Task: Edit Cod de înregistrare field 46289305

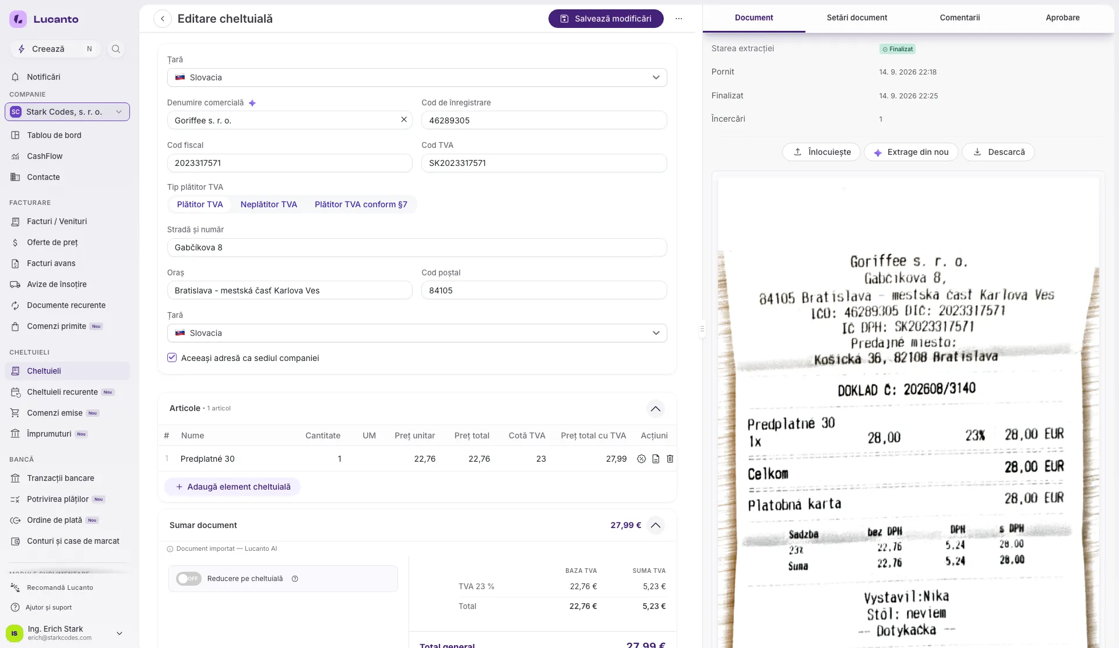Action: 544,120
